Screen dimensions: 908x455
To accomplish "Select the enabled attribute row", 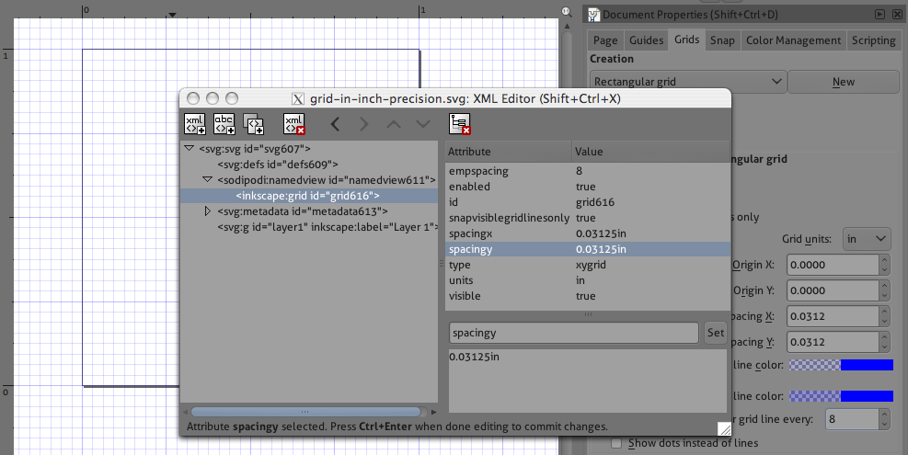I will (588, 187).
